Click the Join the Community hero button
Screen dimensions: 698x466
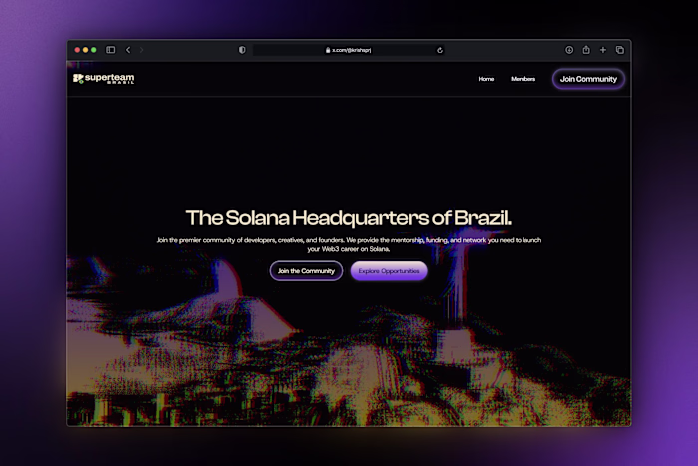click(x=306, y=270)
